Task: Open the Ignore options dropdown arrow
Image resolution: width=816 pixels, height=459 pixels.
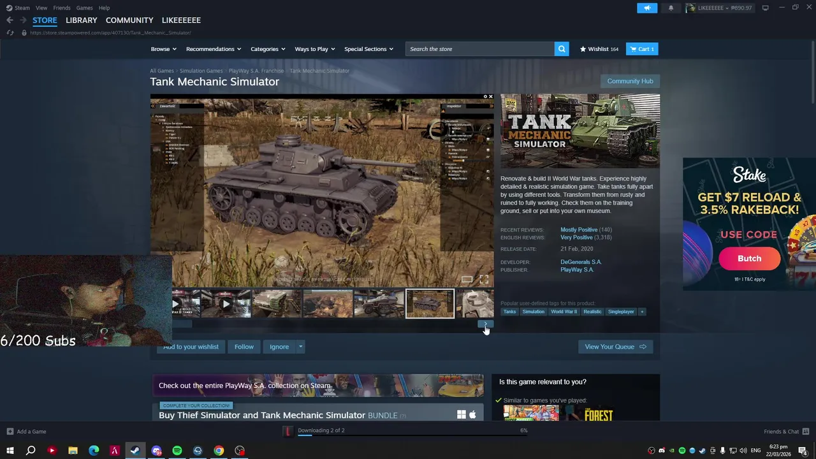Action: [300, 347]
